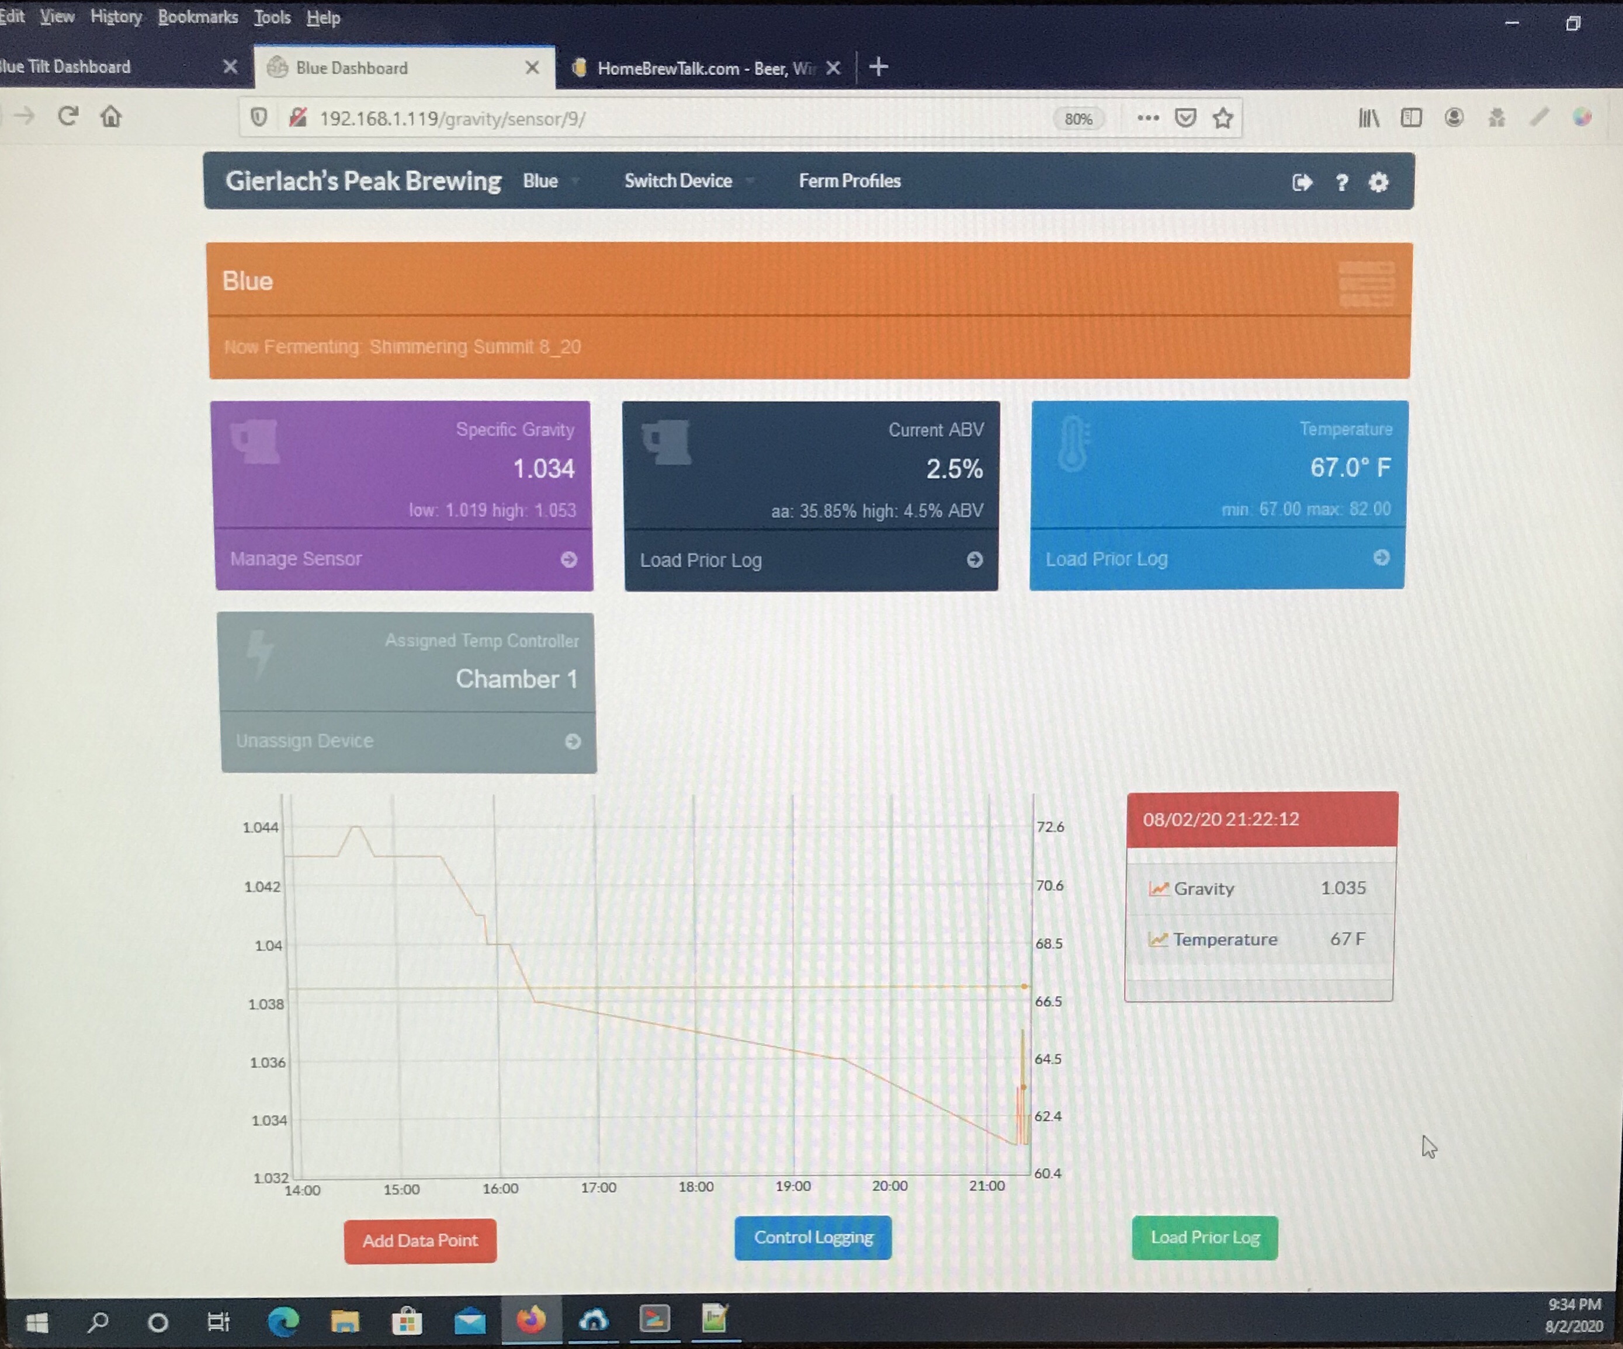The image size is (1623, 1349).
Task: Open the Tools menu
Action: tap(272, 17)
